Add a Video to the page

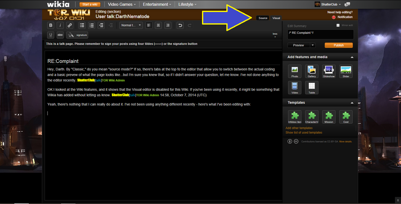[295, 88]
